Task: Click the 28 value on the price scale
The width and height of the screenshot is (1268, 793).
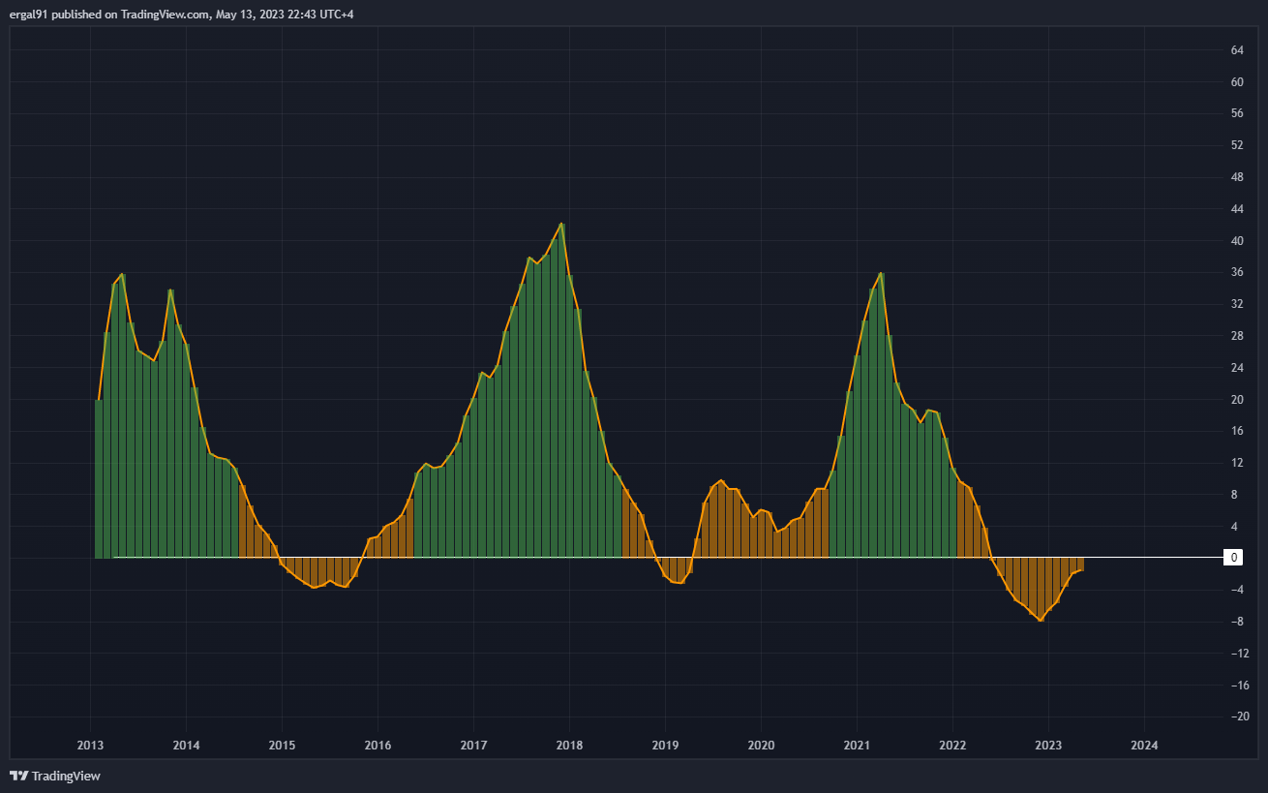Action: [x=1237, y=336]
